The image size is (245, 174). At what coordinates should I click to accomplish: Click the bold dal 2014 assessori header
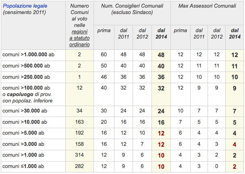point(235,34)
